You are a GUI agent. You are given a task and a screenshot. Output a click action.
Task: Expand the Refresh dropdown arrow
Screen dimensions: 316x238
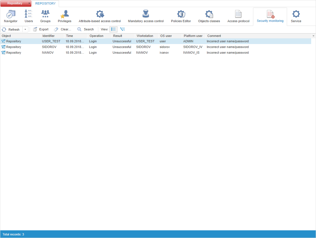click(x=25, y=30)
